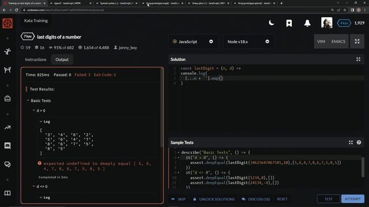Click the Kata Training heading
This screenshot has height=207, width=369.
click(x=36, y=21)
